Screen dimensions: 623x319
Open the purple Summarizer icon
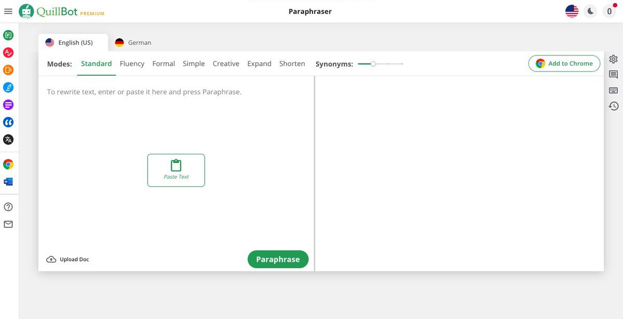coord(8,105)
